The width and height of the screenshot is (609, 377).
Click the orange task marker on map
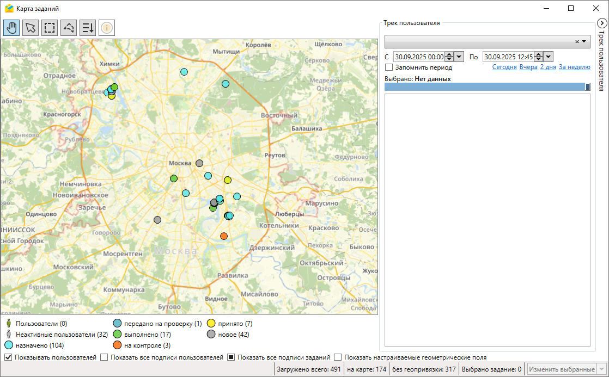224,236
